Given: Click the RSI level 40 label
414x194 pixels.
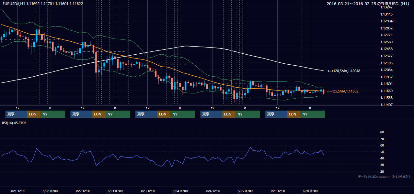Looking at the screenshot, I should (382, 158).
